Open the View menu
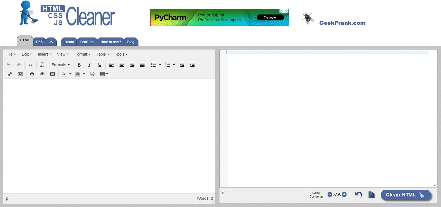The width and height of the screenshot is (441, 207). point(63,54)
